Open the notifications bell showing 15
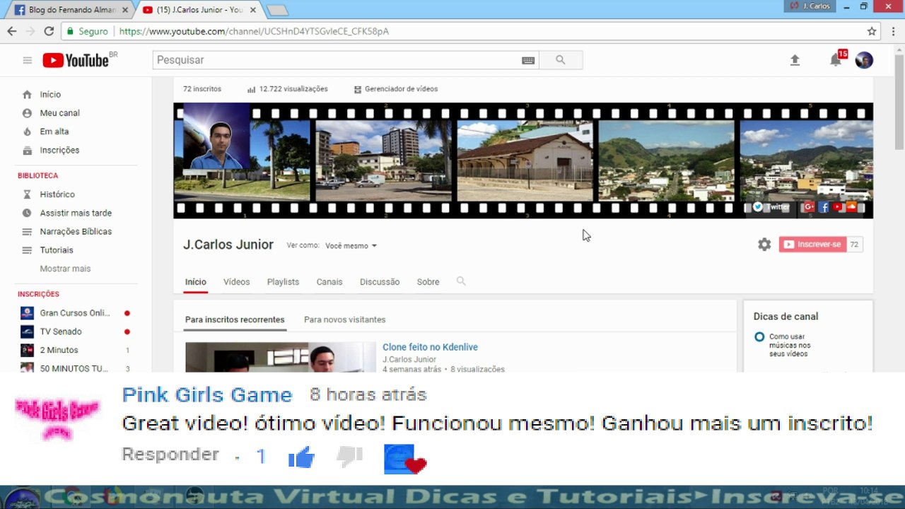The width and height of the screenshot is (905, 509). 836,60
